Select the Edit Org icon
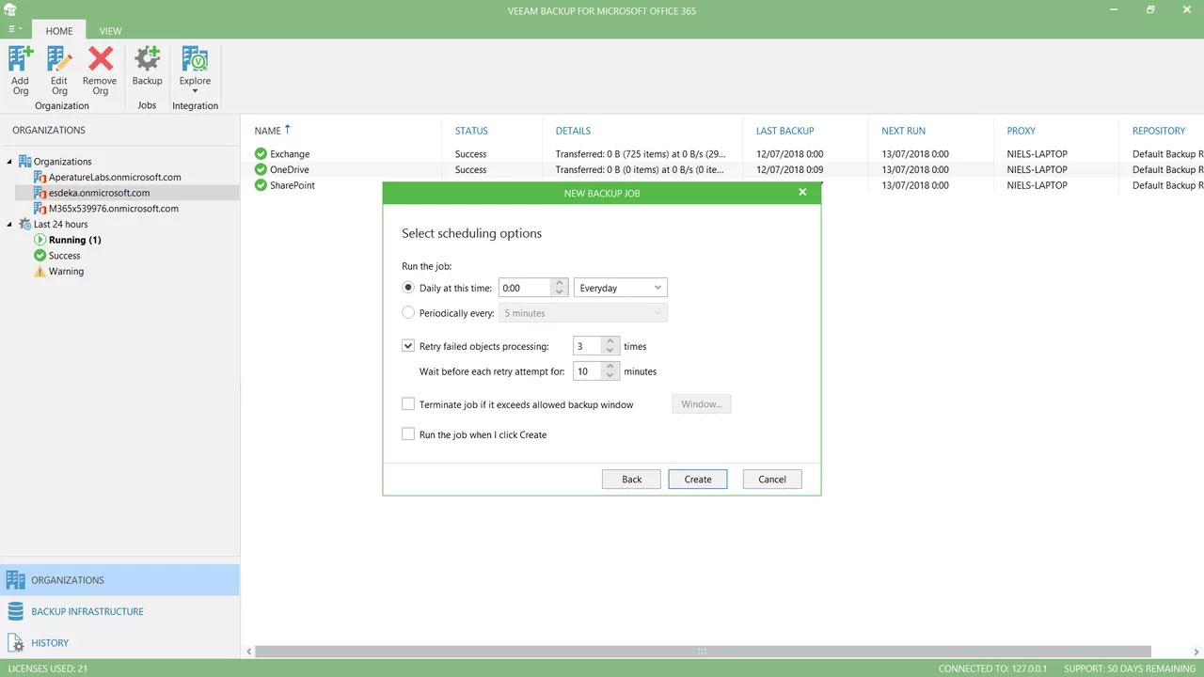The height and width of the screenshot is (677, 1204). tap(58, 71)
